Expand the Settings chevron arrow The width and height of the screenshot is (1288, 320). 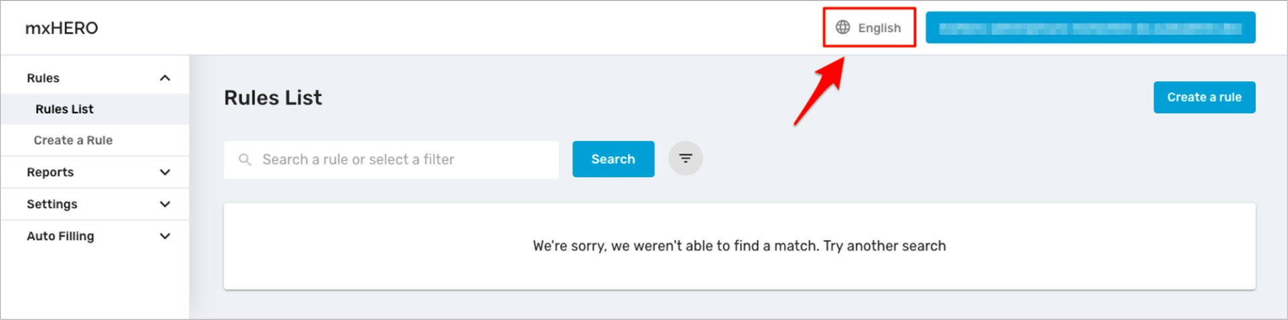click(165, 205)
